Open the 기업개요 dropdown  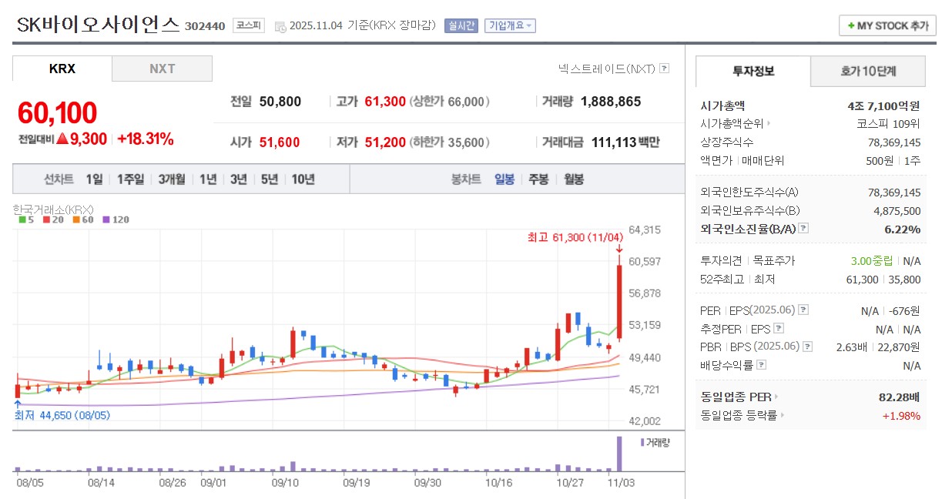click(x=510, y=24)
